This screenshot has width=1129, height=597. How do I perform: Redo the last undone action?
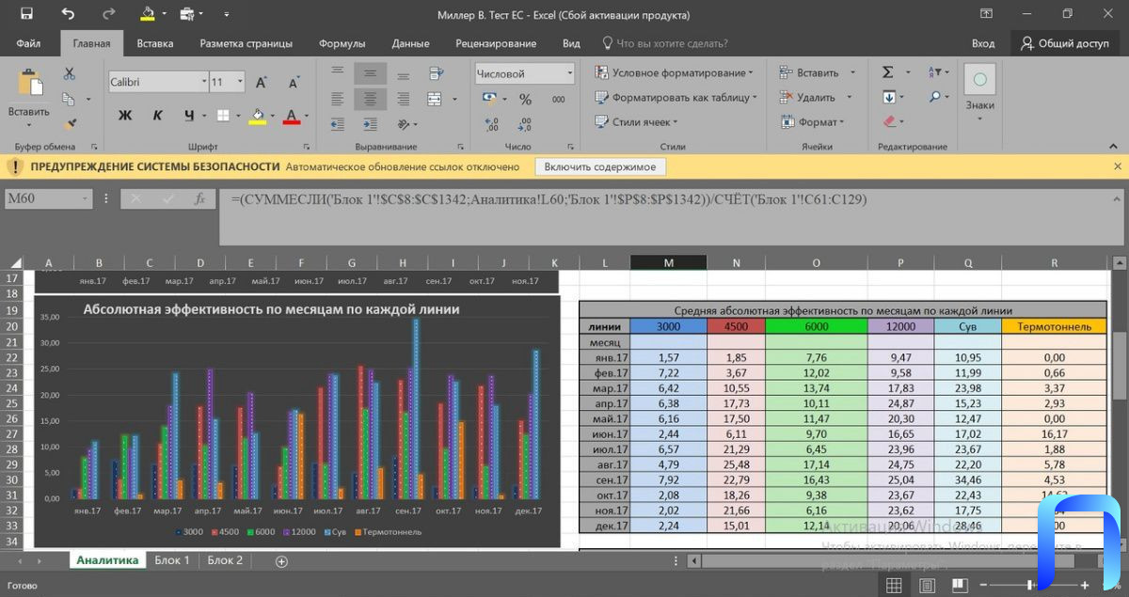coord(108,14)
